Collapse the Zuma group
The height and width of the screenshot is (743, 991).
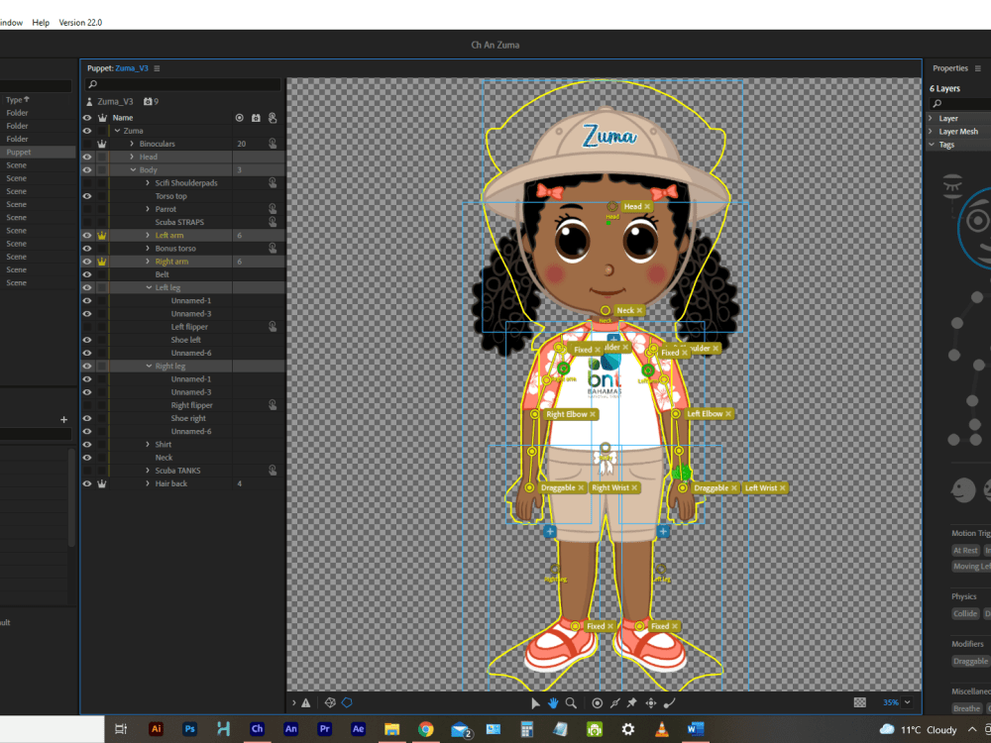pyautogui.click(x=118, y=131)
